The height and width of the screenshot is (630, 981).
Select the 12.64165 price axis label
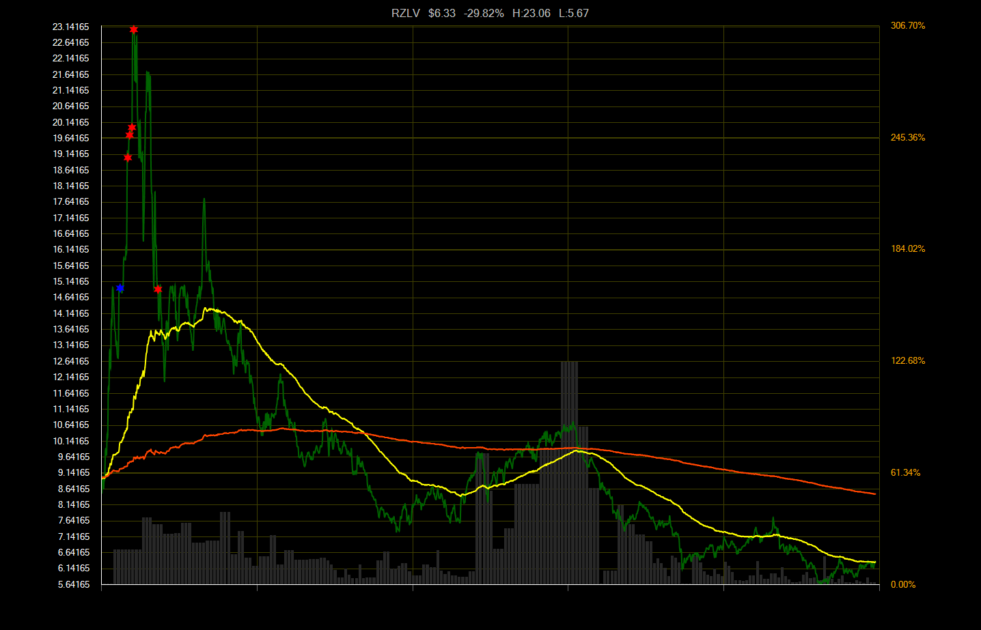click(71, 361)
